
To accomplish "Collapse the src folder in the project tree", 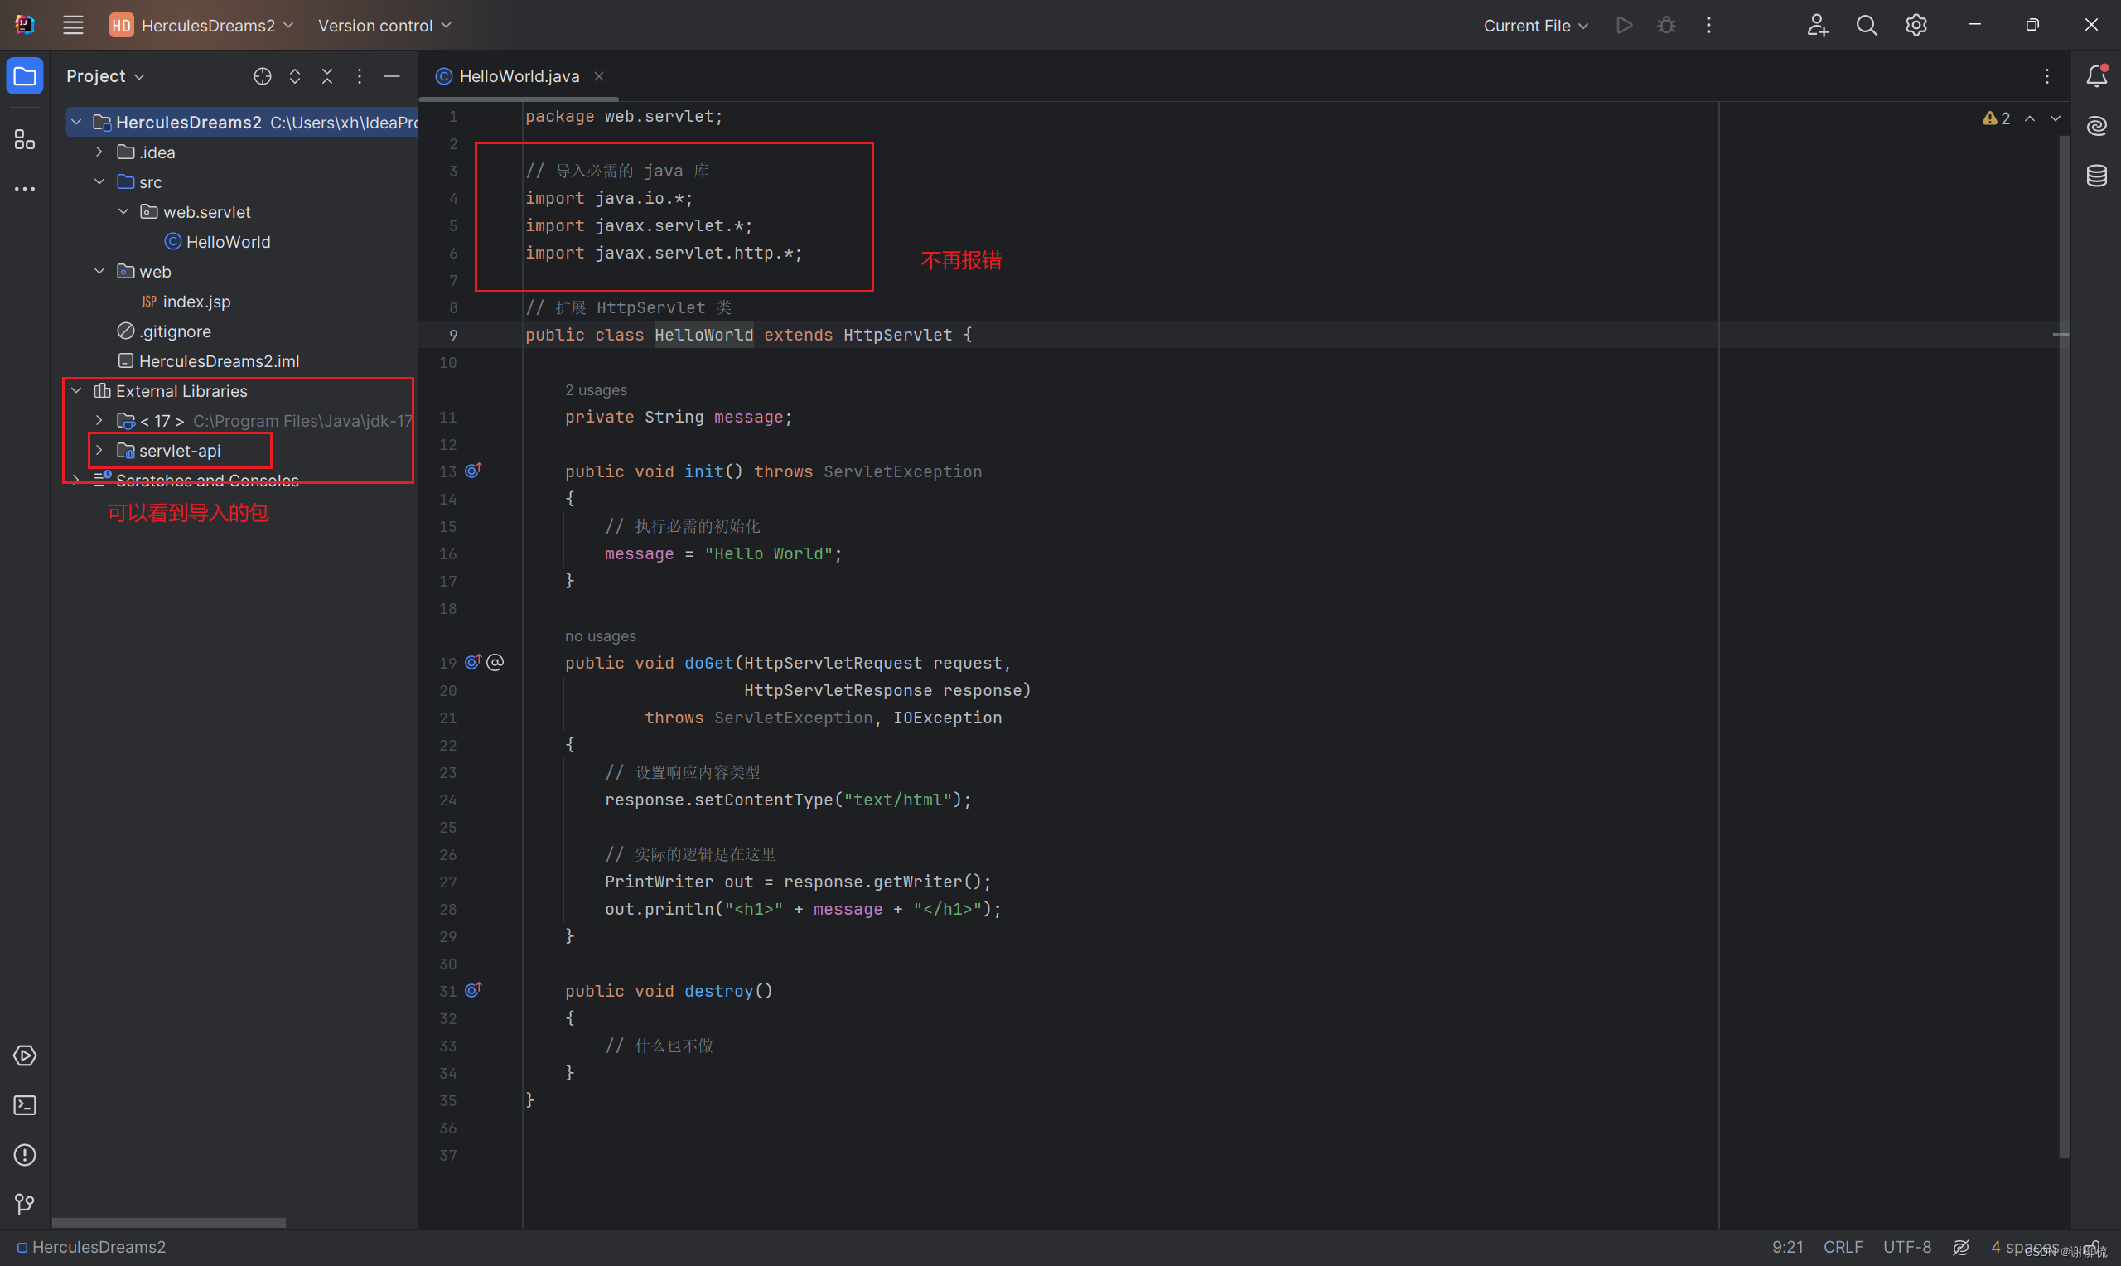I will click(99, 181).
